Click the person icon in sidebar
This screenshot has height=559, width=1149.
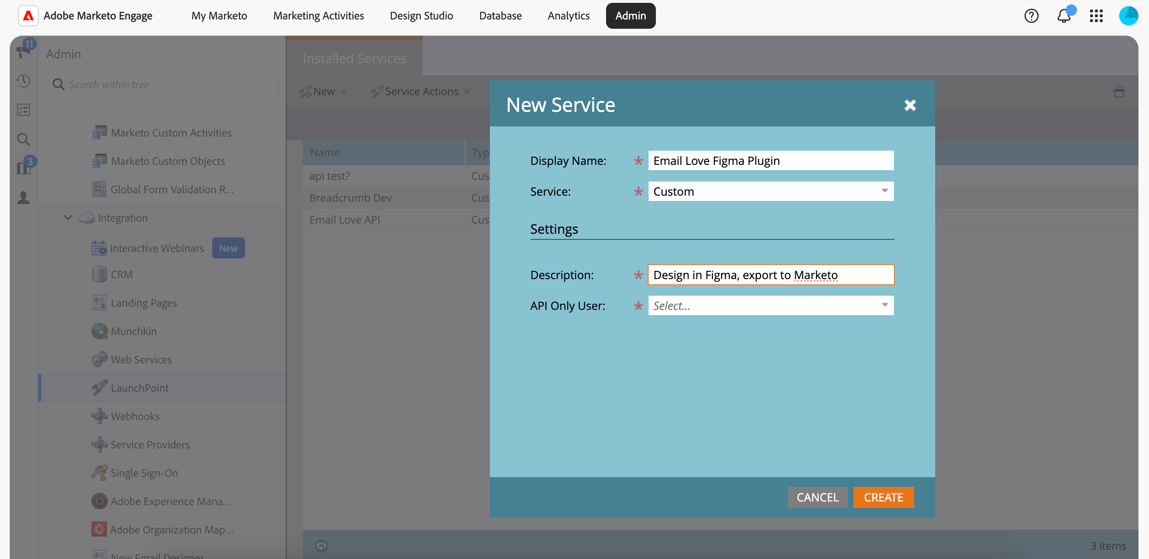pyautogui.click(x=23, y=197)
